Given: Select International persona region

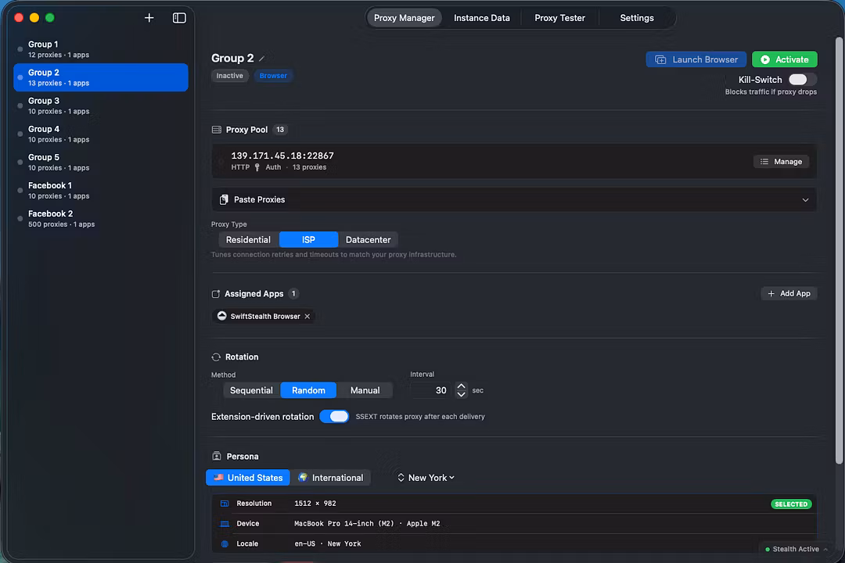Looking at the screenshot, I should tap(330, 478).
